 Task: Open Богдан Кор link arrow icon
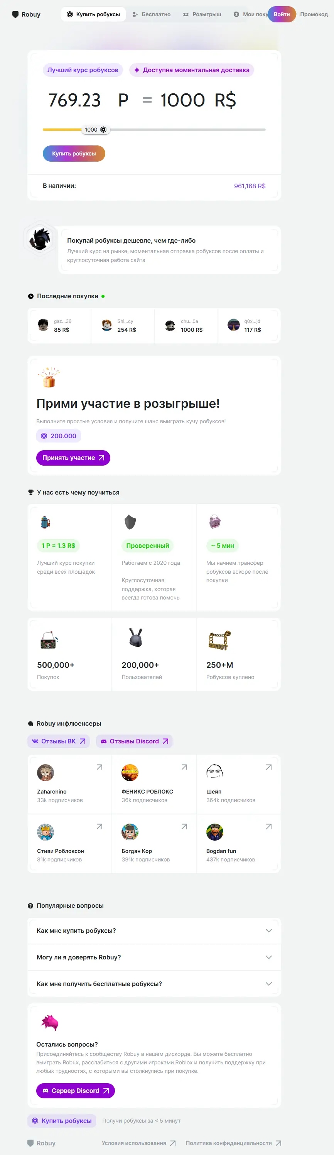tap(184, 826)
